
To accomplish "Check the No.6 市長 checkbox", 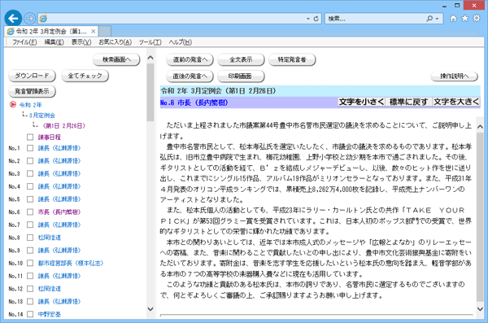I will [x=30, y=212].
